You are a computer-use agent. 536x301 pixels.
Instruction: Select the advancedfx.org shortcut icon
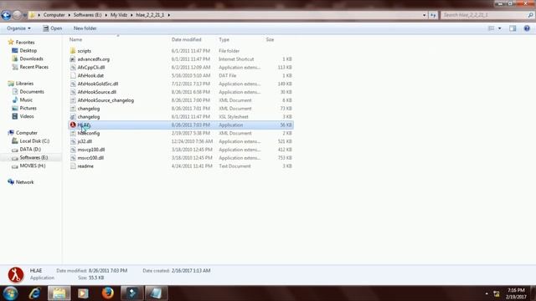click(73, 59)
